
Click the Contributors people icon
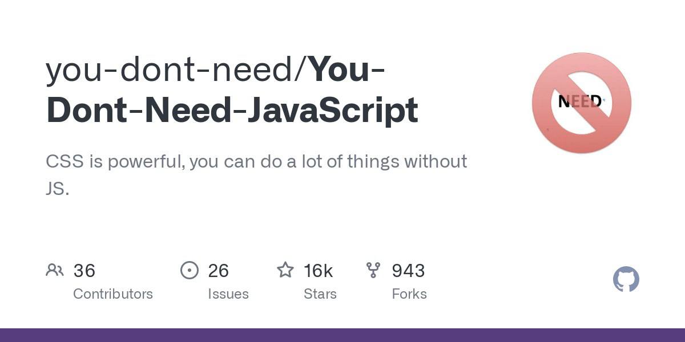[54, 270]
